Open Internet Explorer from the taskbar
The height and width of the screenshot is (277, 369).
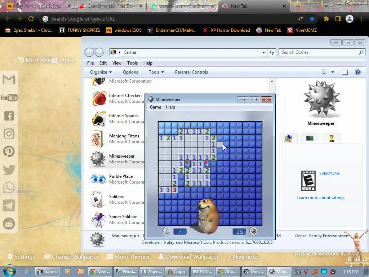[28, 272]
